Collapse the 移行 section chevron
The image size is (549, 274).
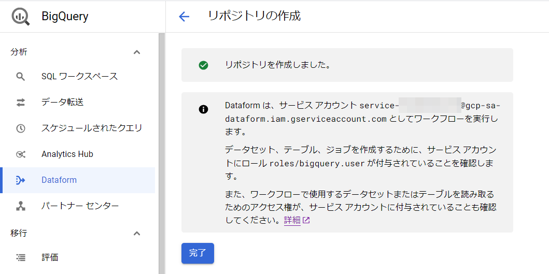point(137,234)
